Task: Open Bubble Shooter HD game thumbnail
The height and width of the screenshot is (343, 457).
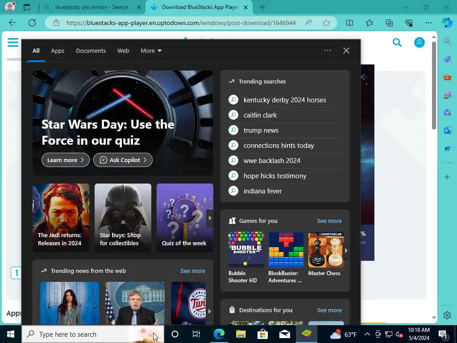Action: pos(246,250)
